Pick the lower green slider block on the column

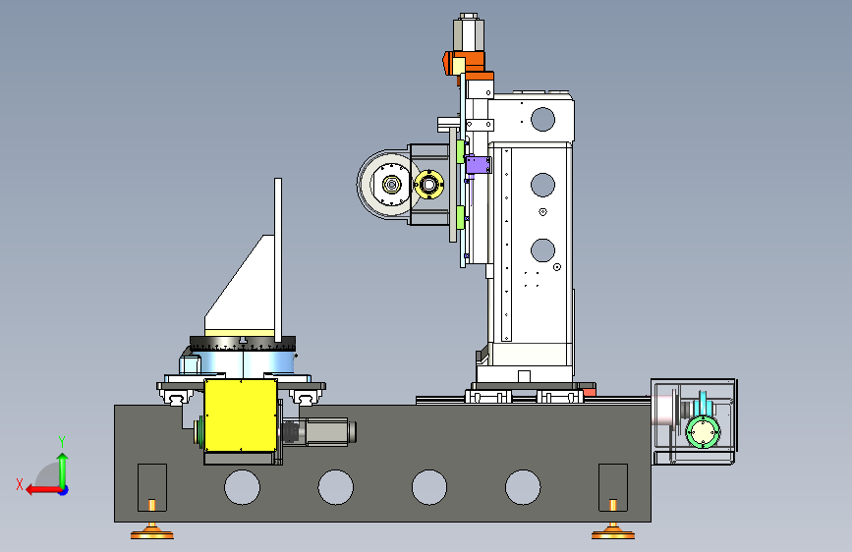(x=461, y=217)
